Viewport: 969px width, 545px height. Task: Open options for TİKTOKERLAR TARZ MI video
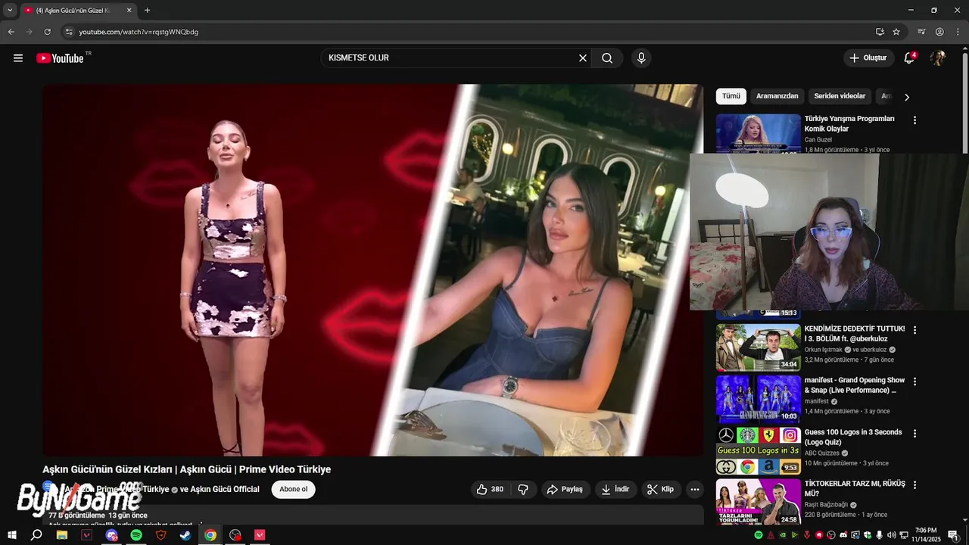point(914,485)
